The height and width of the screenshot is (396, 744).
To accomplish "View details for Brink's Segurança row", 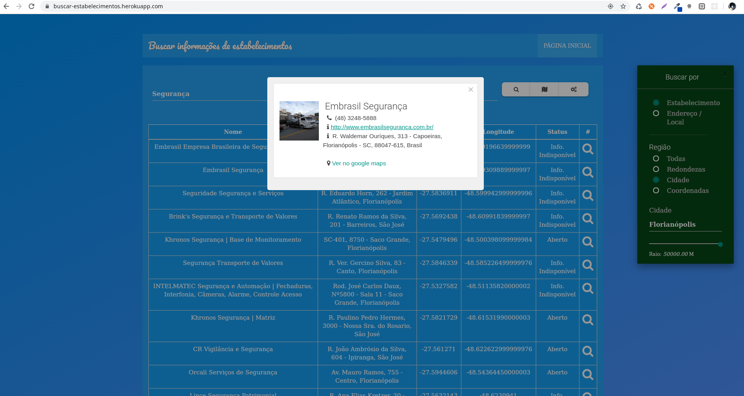I will coord(588,219).
